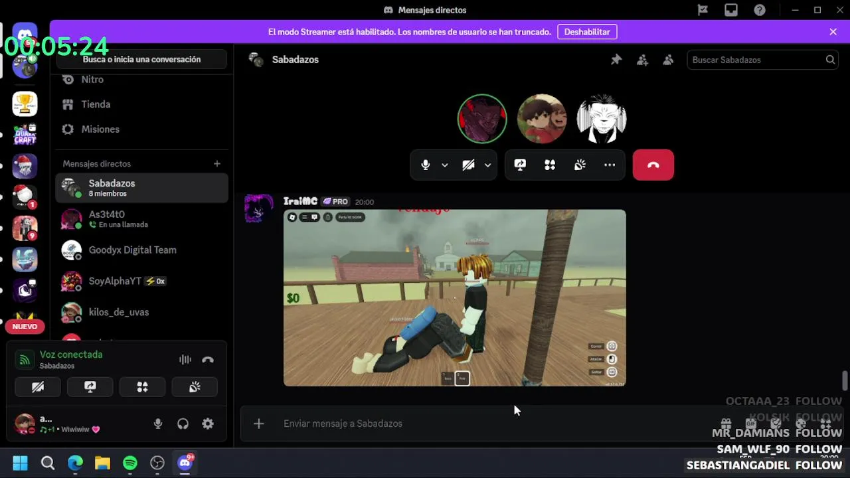The height and width of the screenshot is (478, 850).
Task: Open pinned messages
Action: point(616,60)
